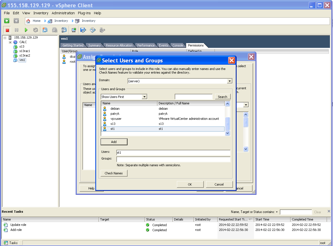
Task: Click the grey forward navigation arrow
Action: [x=16, y=21]
